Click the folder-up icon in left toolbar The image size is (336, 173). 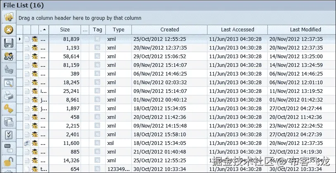8,17
